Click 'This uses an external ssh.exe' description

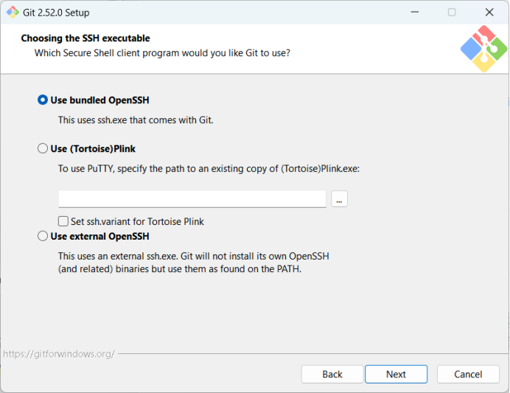[194, 262]
